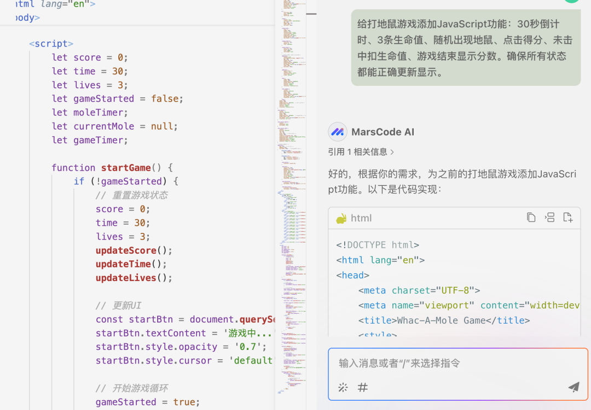Viewport: 591px width, 410px height.
Task: Click the let lives = 3; line
Action: click(90, 85)
